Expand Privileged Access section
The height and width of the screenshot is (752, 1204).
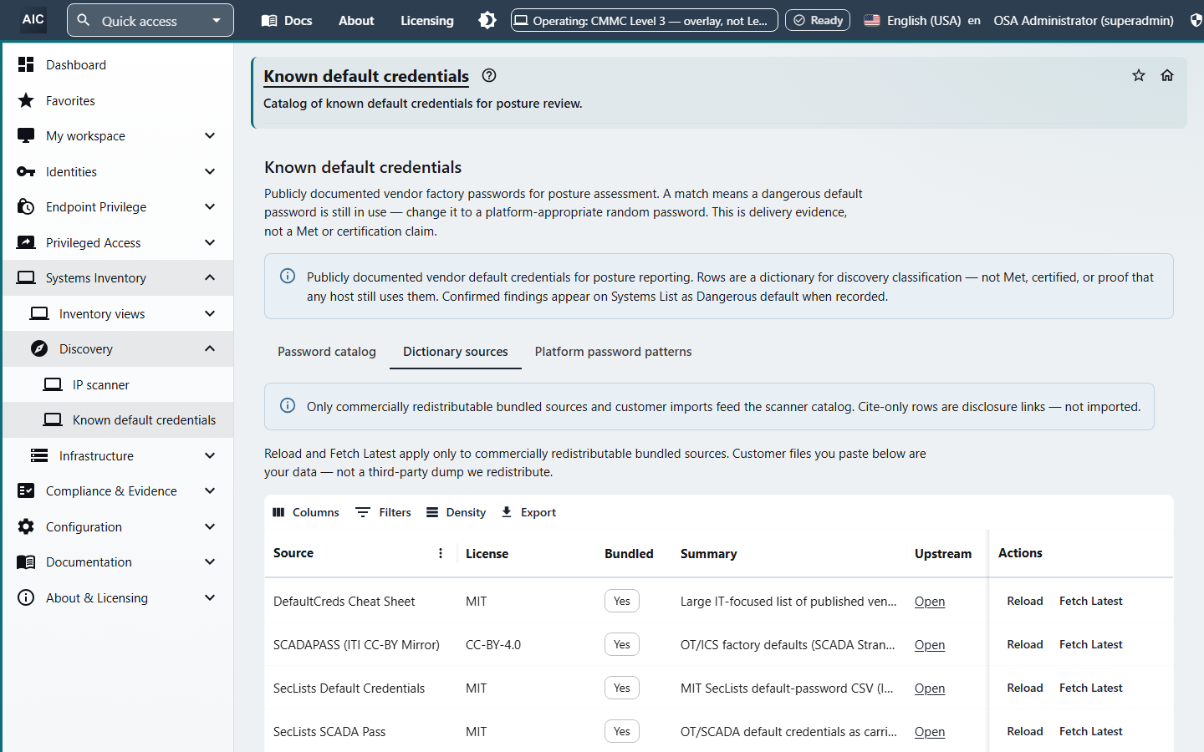point(118,242)
